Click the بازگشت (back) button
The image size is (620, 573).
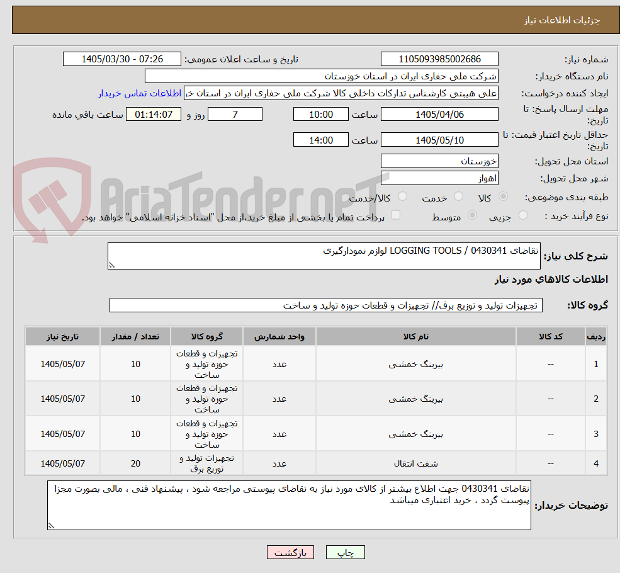point(290,552)
